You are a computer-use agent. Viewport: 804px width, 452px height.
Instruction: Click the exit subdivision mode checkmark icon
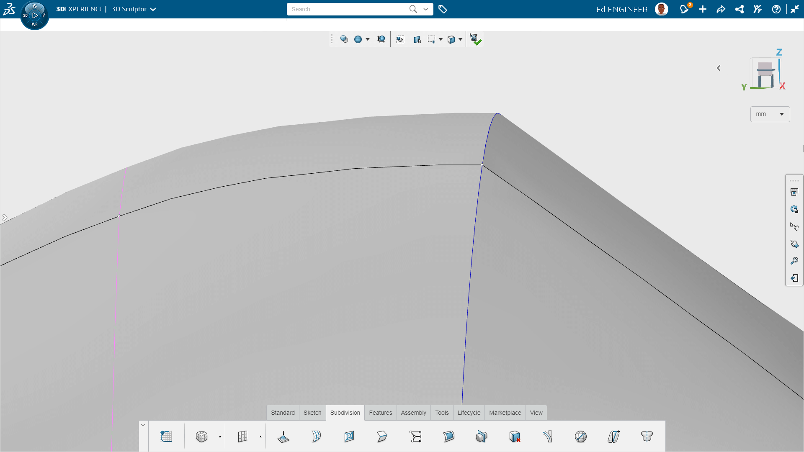(475, 39)
